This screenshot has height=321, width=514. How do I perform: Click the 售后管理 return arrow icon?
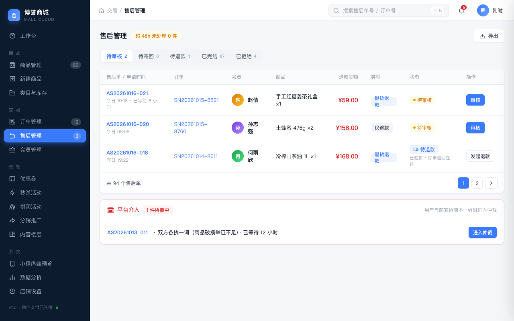12,136
